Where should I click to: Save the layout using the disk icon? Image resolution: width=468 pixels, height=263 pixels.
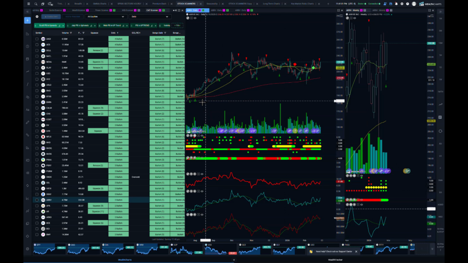tap(391, 4)
